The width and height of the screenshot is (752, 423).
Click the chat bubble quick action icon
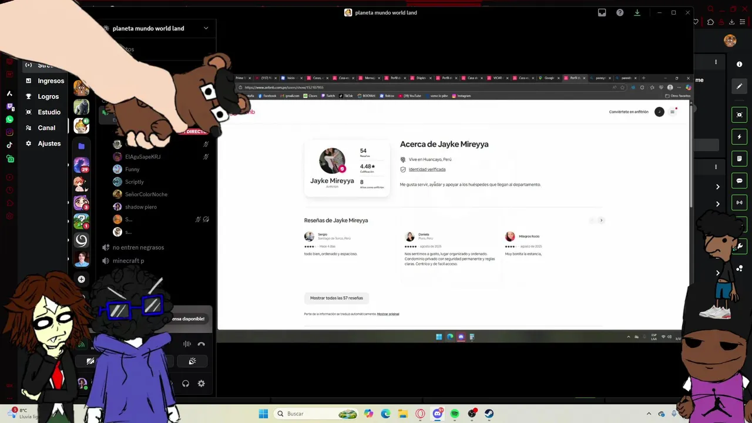pyautogui.click(x=739, y=180)
